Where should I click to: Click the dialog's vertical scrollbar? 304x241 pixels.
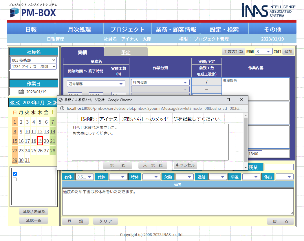(246, 139)
